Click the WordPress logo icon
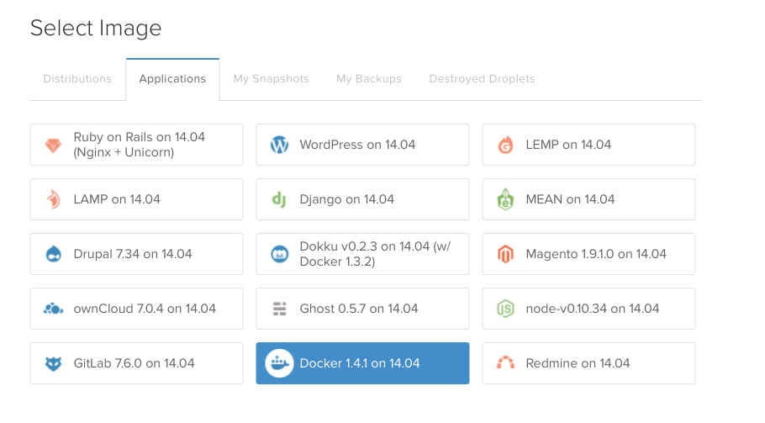 point(279,145)
